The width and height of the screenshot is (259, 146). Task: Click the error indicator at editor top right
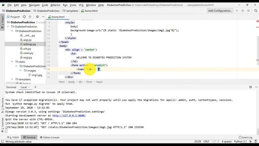pos(257,21)
